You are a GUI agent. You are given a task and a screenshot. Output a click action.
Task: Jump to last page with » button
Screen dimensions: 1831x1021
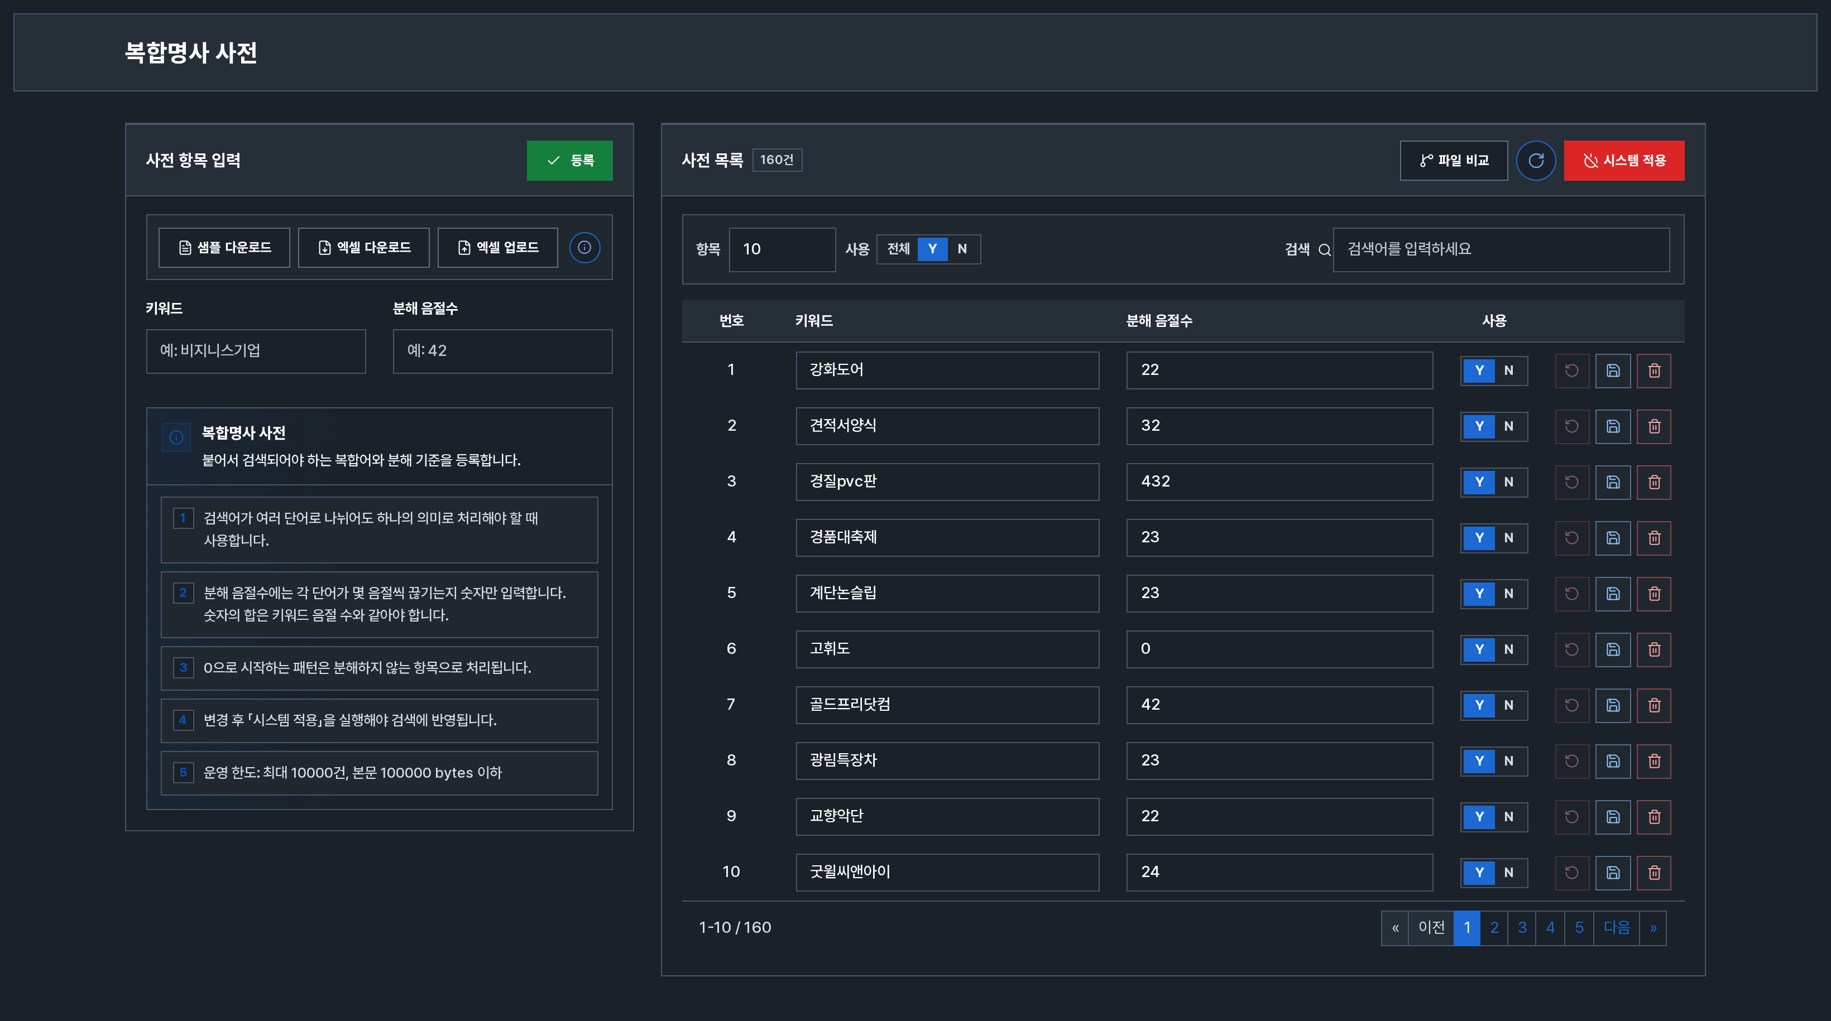pos(1652,928)
